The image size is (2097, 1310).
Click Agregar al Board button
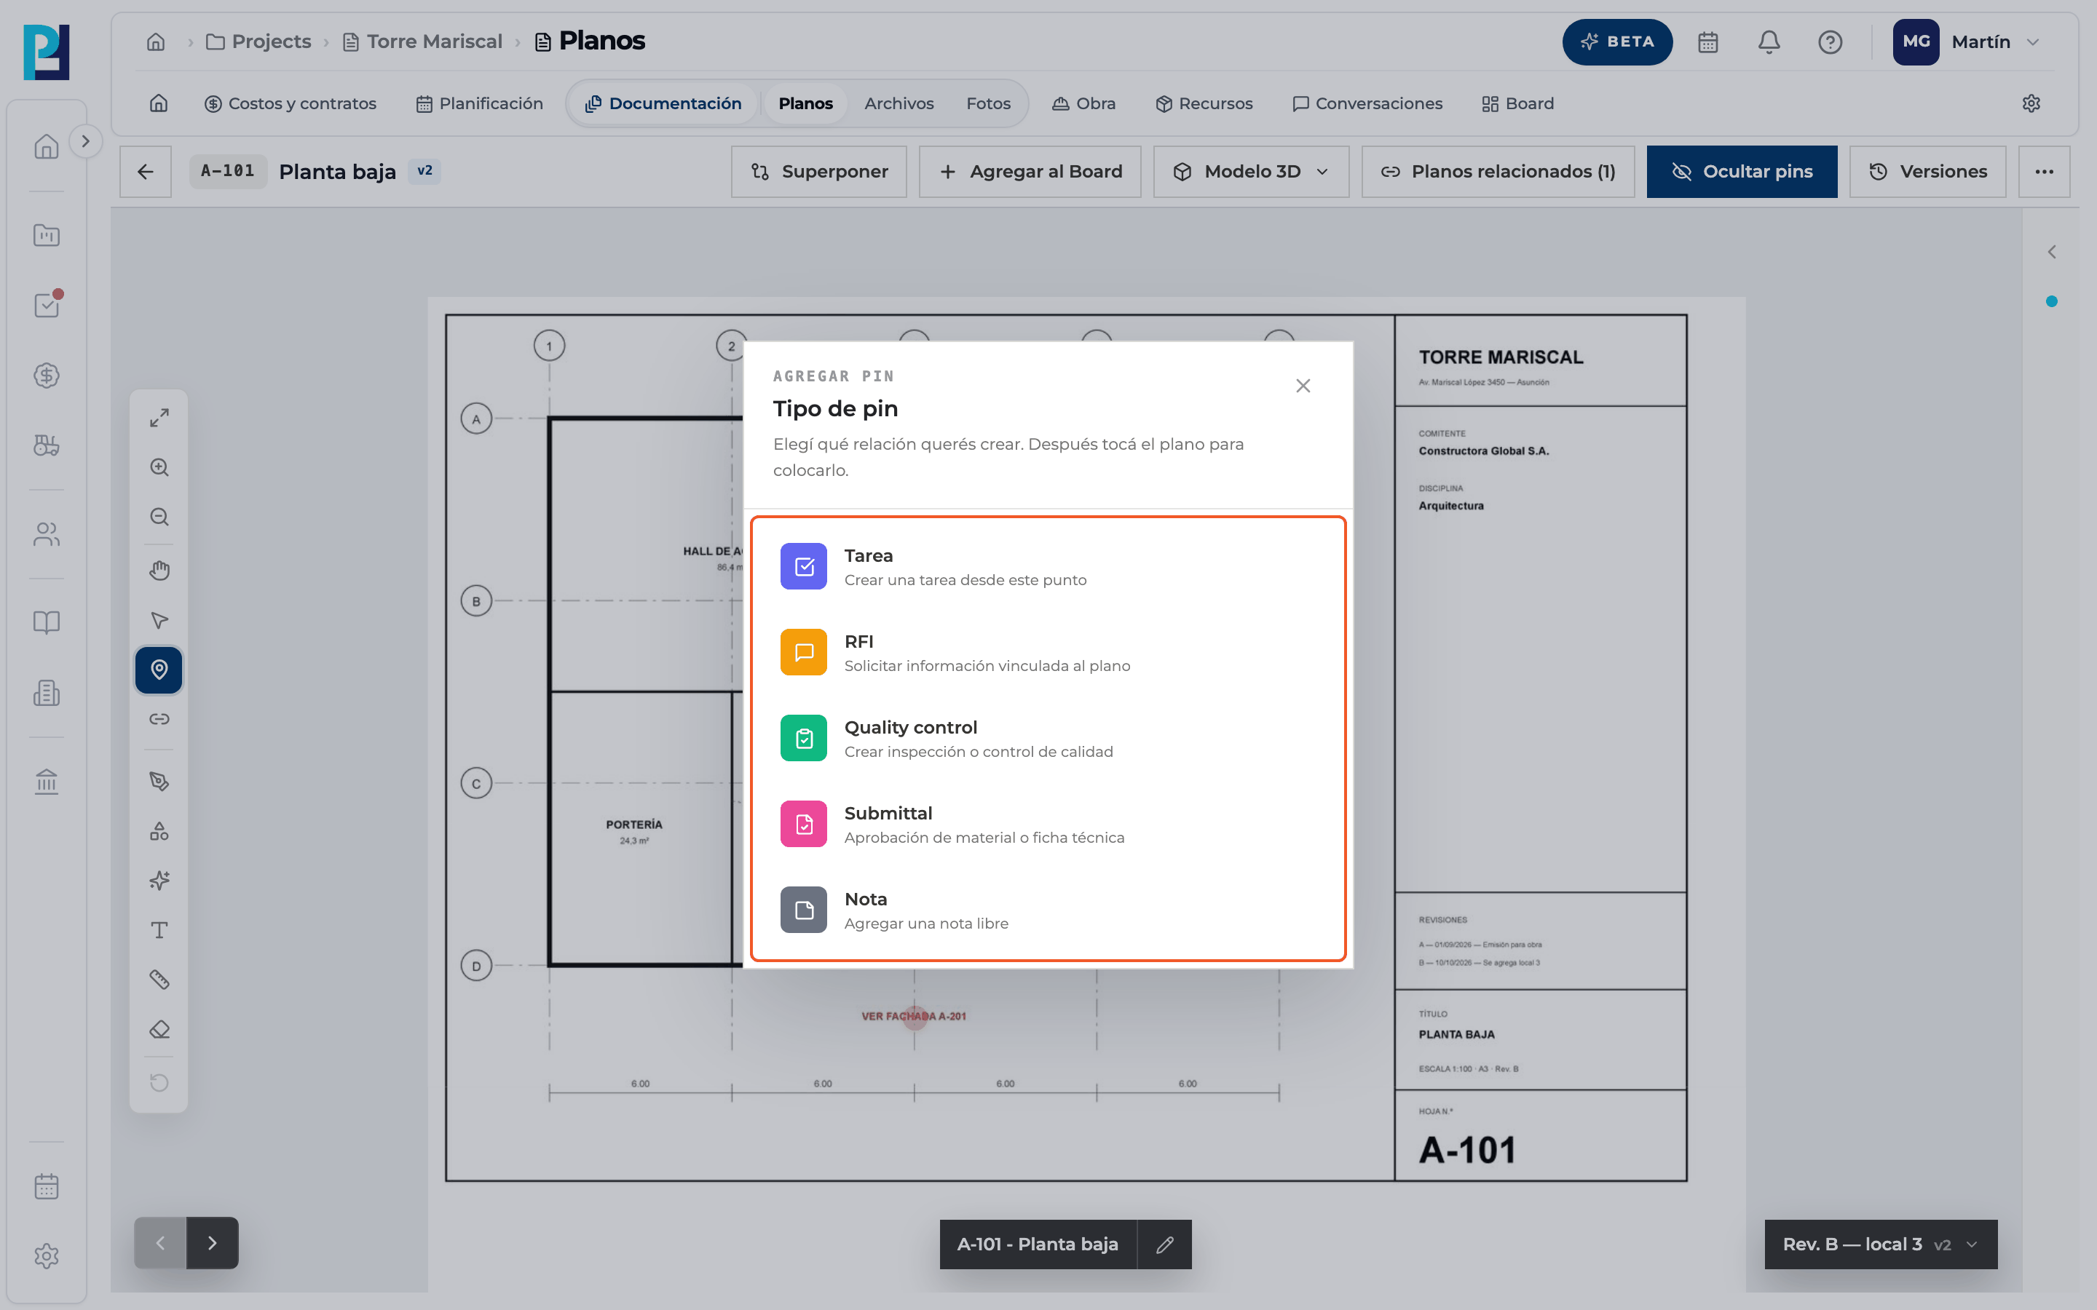click(1030, 172)
